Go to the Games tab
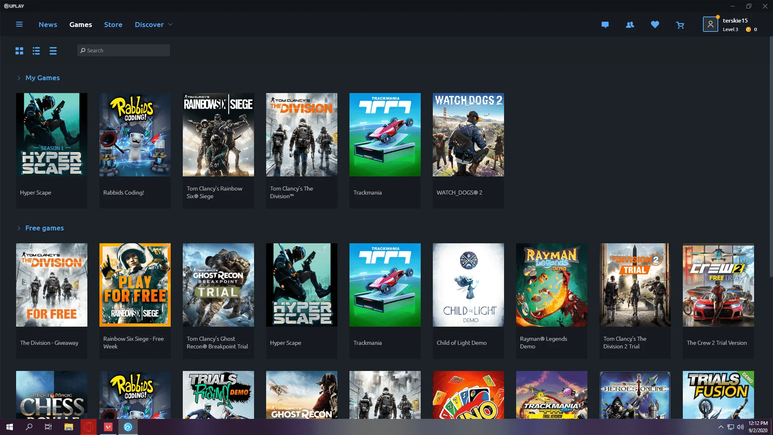This screenshot has height=435, width=773. 81,25
